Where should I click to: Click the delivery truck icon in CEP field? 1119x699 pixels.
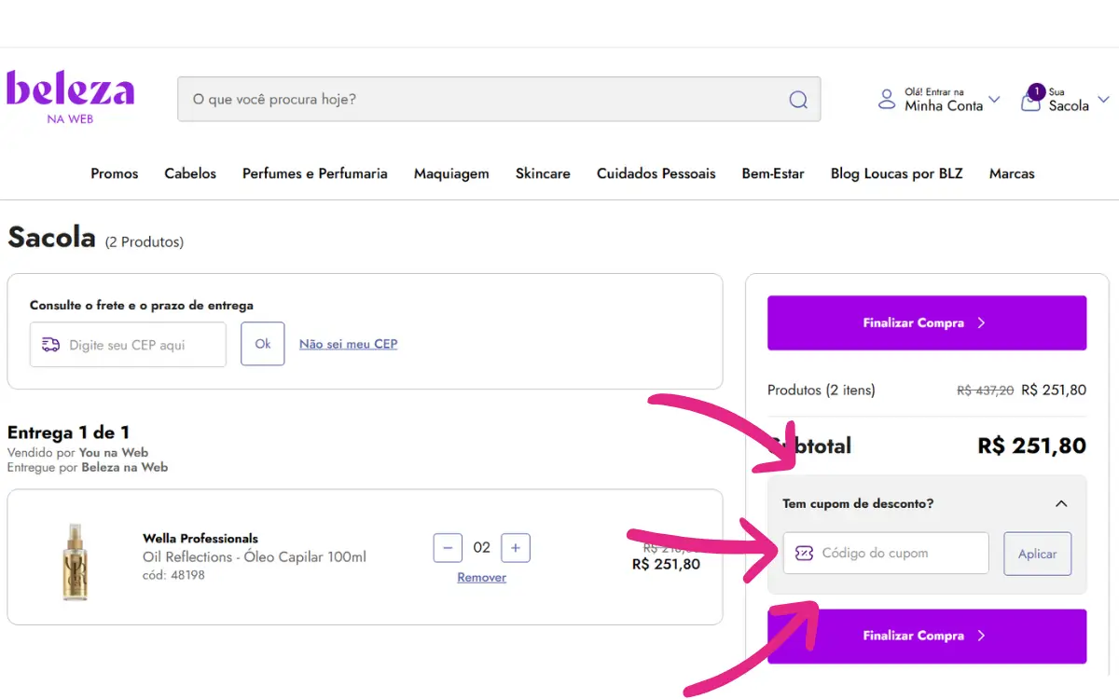click(51, 345)
